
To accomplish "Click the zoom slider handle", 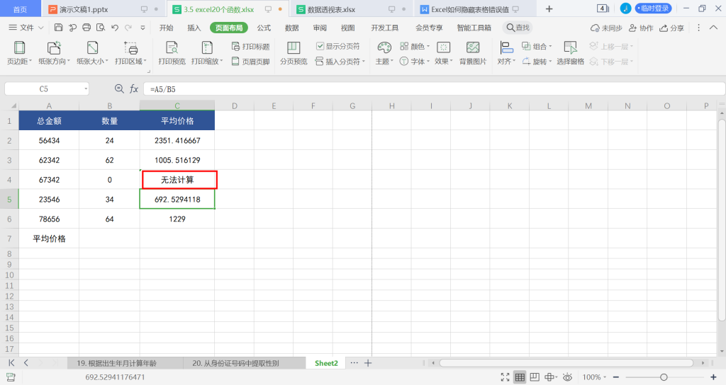I will [x=664, y=377].
